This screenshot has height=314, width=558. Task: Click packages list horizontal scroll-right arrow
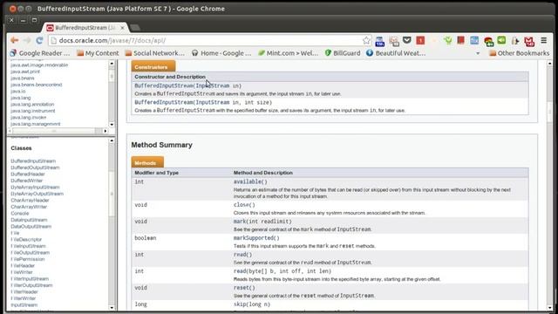tap(105, 131)
